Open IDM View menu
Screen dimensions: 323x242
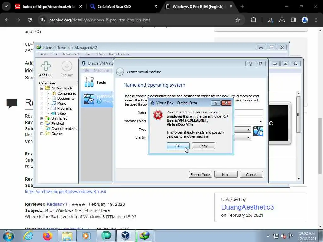(x=88, y=54)
